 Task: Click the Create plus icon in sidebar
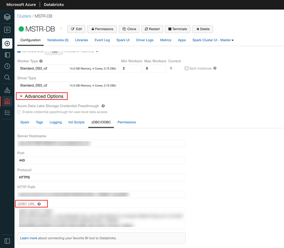click(x=7, y=44)
